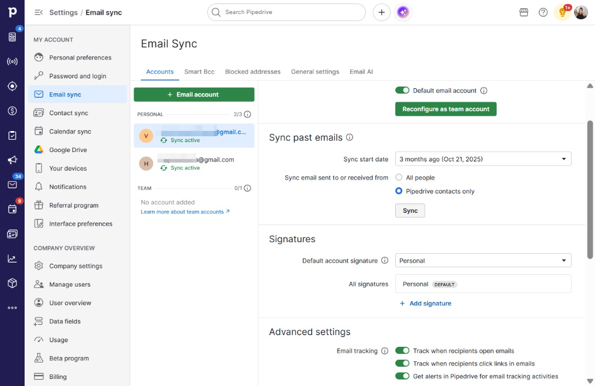Select the email account with H avatar

tap(194, 163)
